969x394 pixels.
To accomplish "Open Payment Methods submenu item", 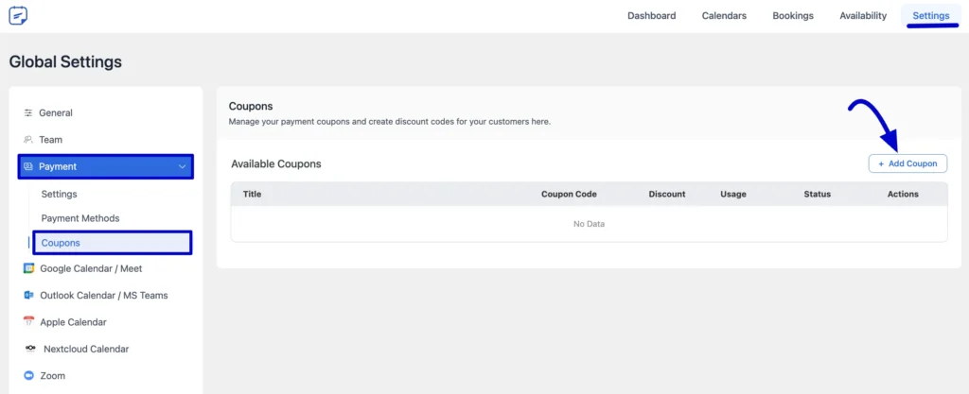I will [80, 218].
